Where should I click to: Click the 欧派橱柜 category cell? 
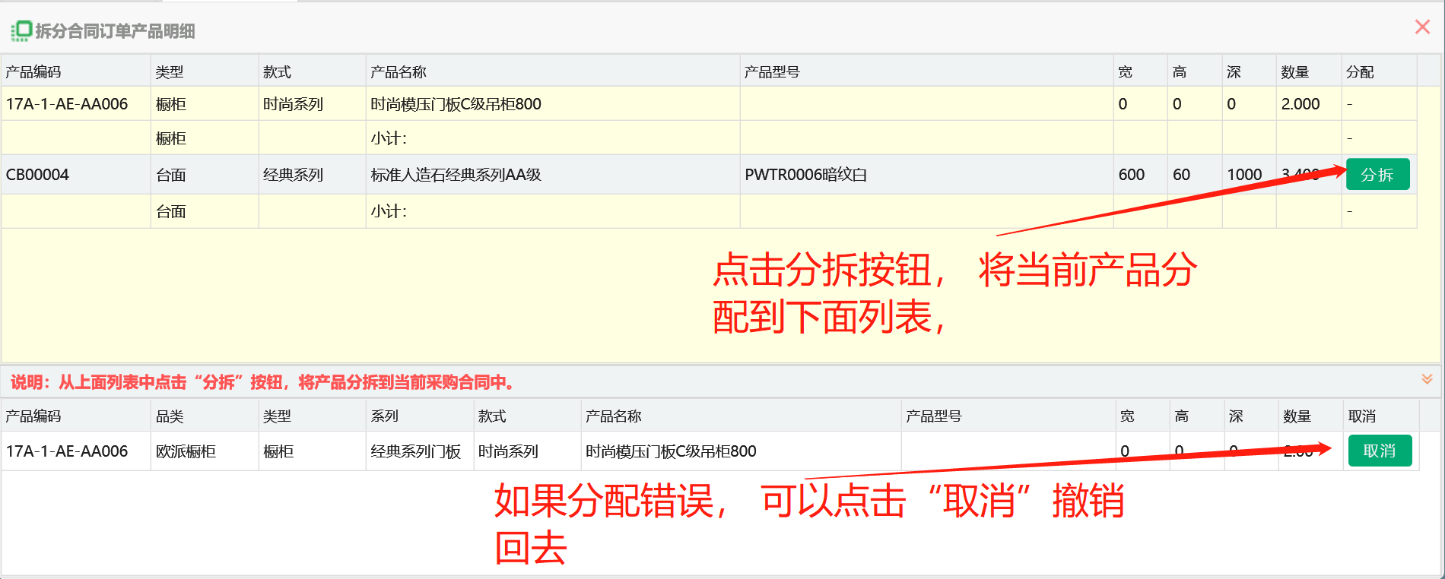(x=186, y=451)
